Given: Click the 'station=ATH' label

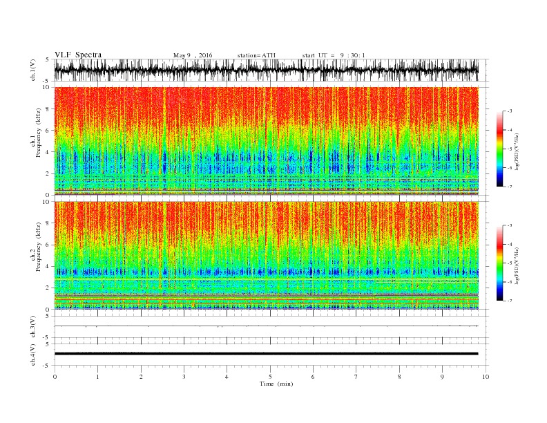Looking at the screenshot, I should [256, 55].
